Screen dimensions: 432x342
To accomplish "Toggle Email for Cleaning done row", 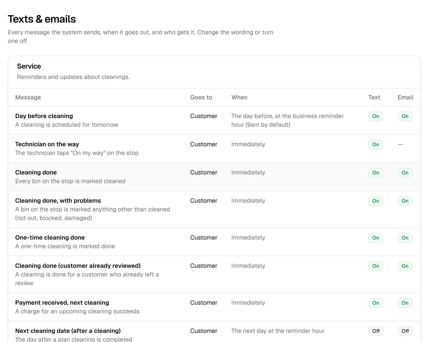I will [x=405, y=173].
